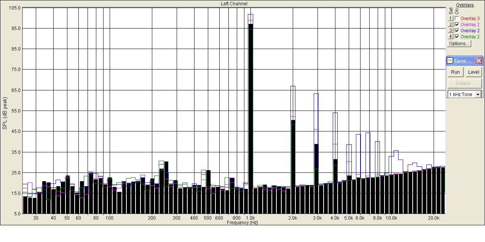Open the generator Level settings
485x242 pixels.
474,72
